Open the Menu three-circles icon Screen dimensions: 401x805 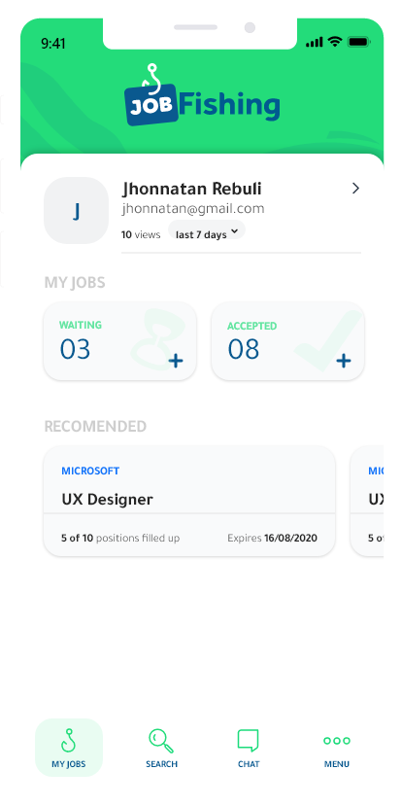337,740
